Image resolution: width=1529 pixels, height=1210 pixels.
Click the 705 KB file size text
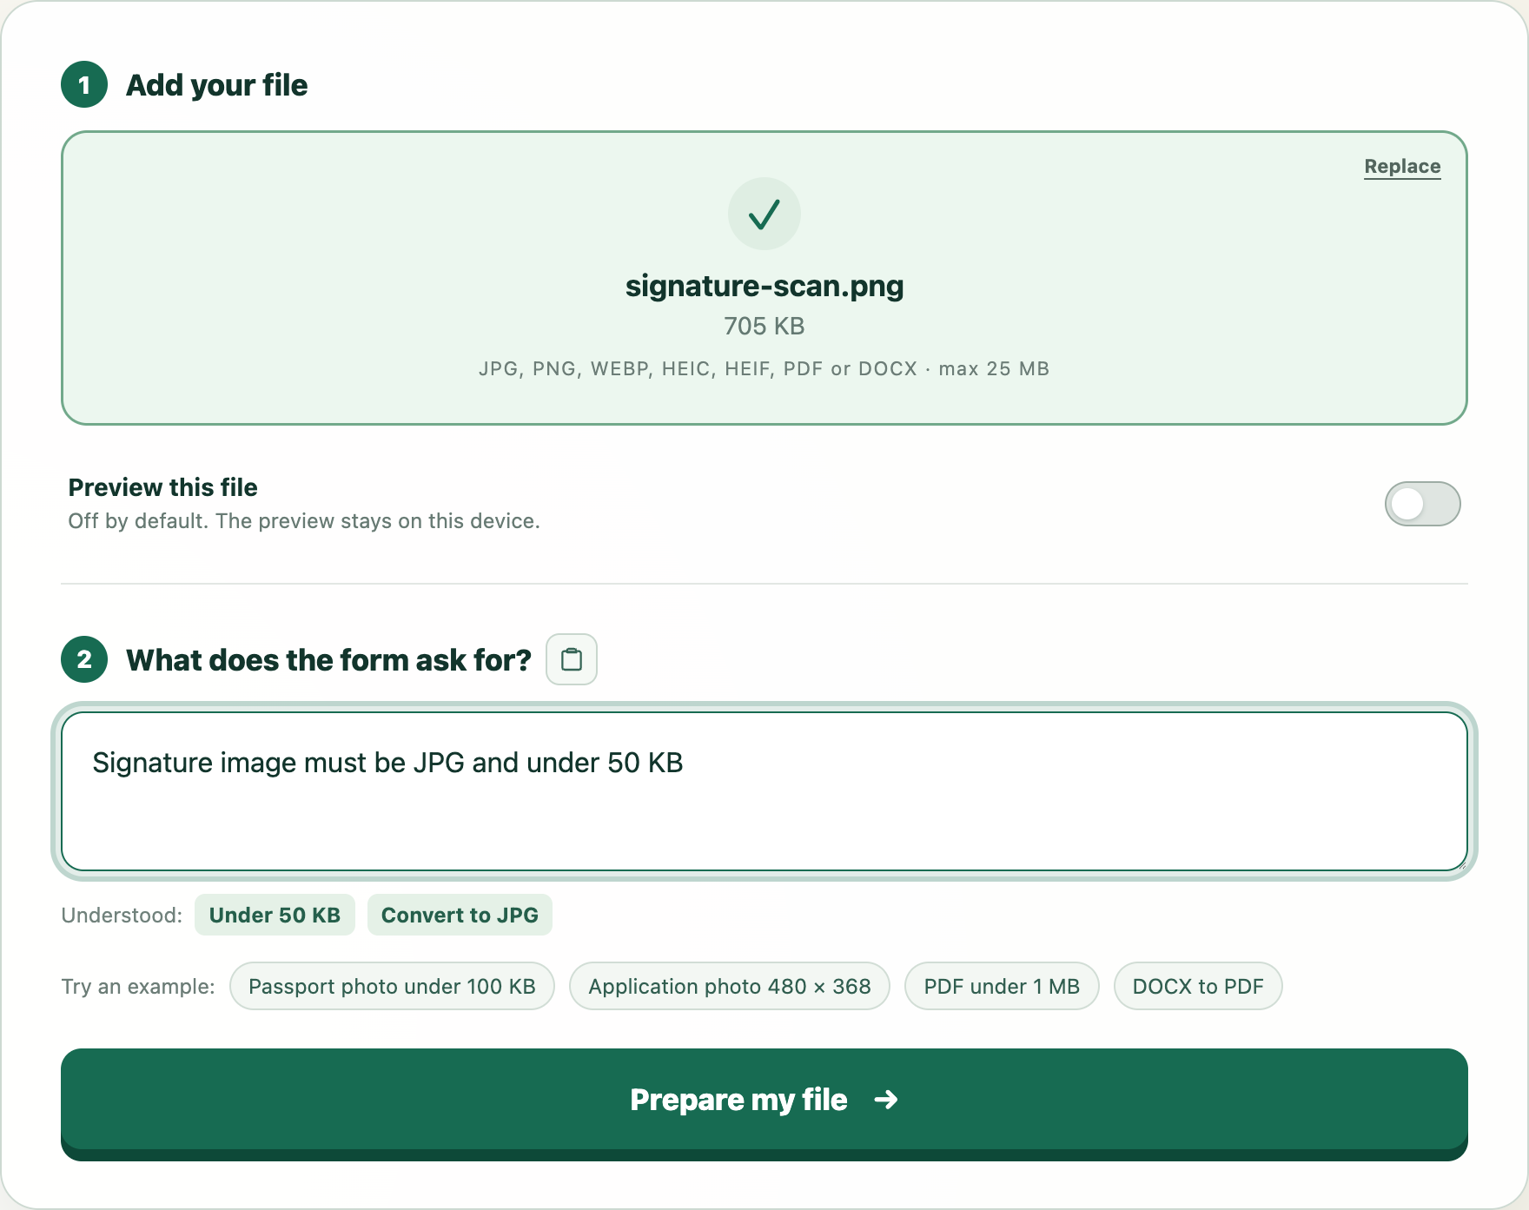tap(764, 326)
